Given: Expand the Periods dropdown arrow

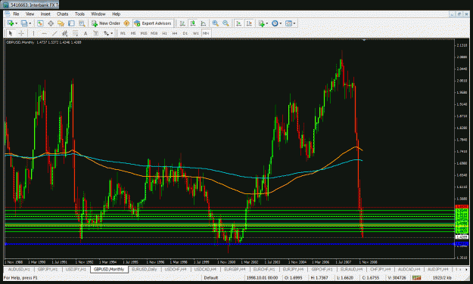Looking at the screenshot, I should (x=281, y=23).
